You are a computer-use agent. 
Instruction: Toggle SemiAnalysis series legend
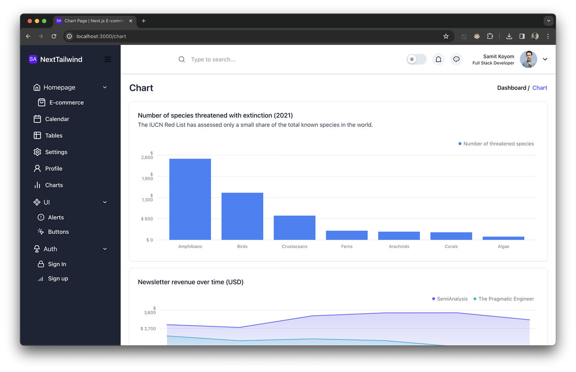click(x=450, y=299)
